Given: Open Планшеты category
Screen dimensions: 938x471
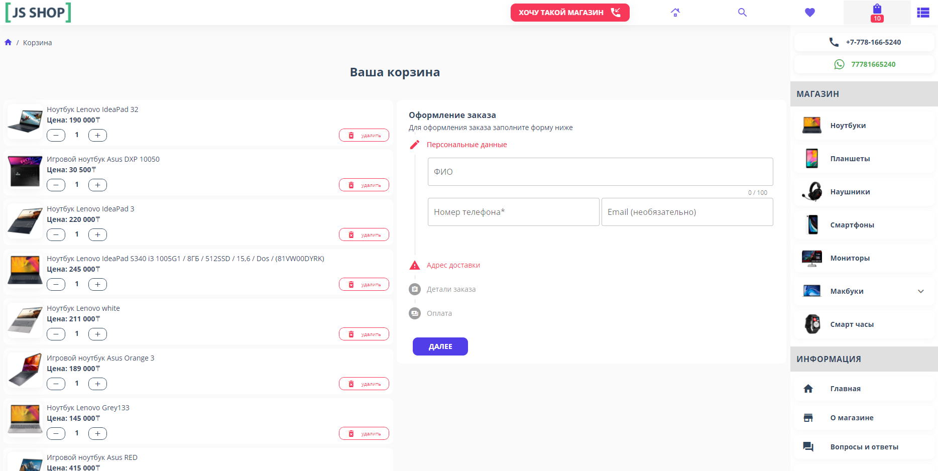Looking at the screenshot, I should coord(864,159).
